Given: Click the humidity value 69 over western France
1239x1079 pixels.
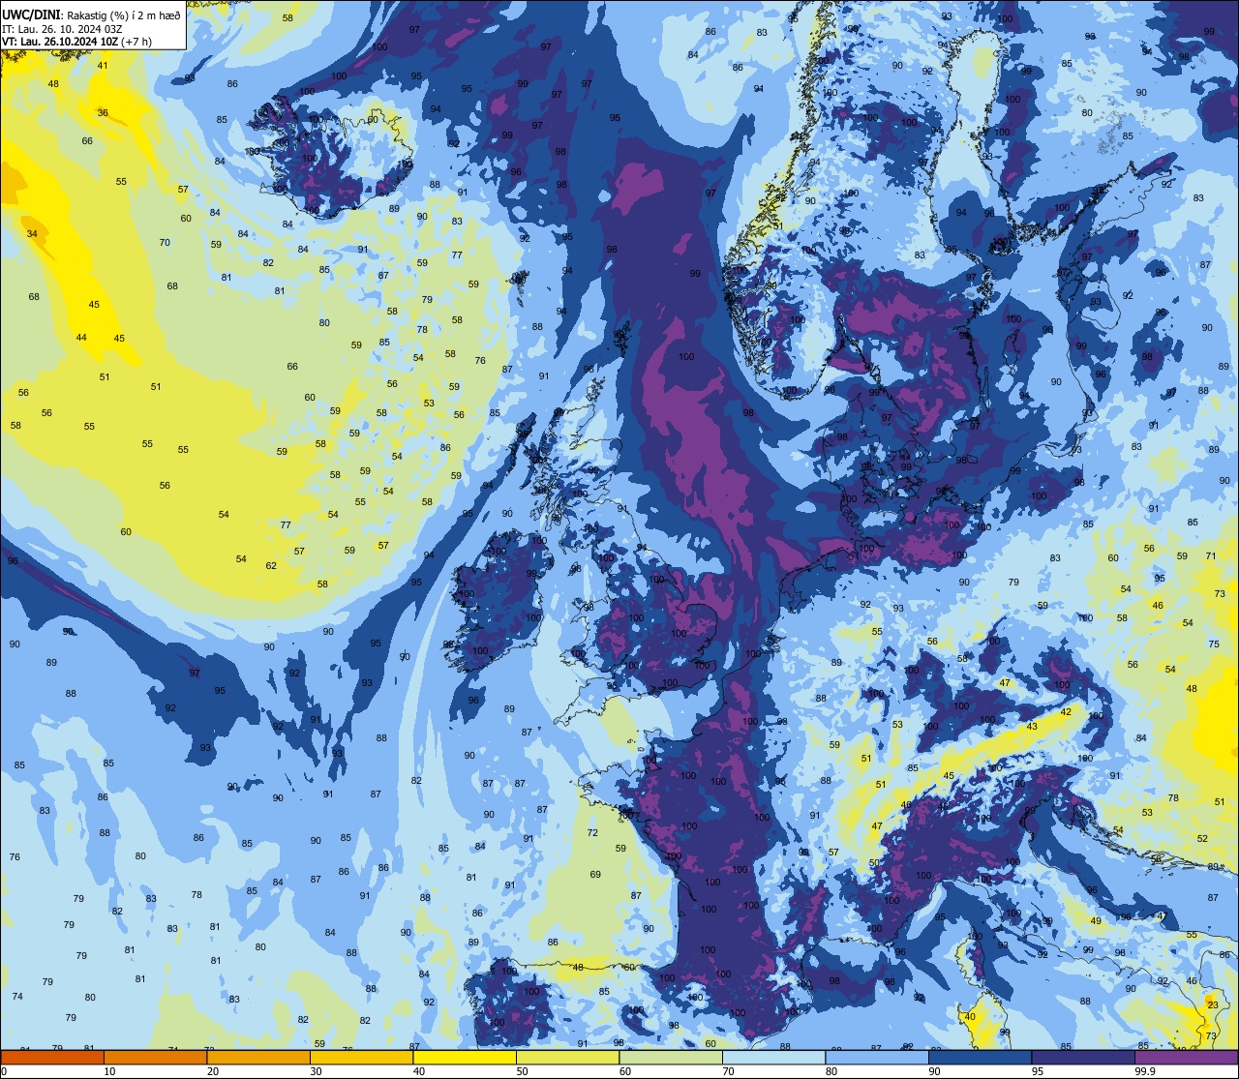Looking at the screenshot, I should coord(595,875).
